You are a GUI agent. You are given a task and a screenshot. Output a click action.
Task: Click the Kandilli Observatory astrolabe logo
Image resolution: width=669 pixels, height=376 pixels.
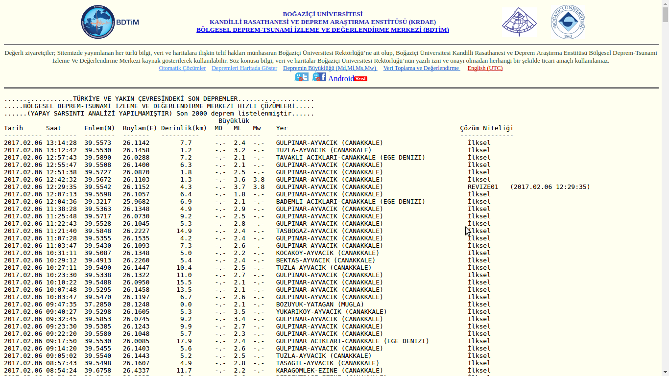tap(519, 23)
